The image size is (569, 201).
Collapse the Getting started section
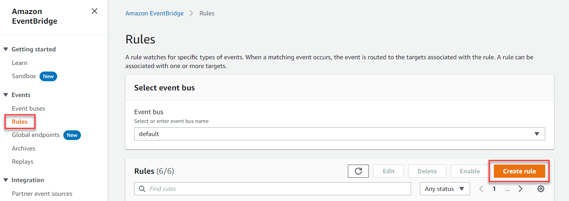tap(6, 49)
